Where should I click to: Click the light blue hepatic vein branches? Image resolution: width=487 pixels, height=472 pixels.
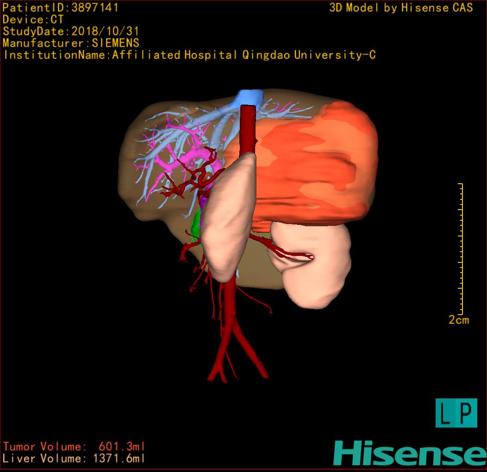coord(153,153)
